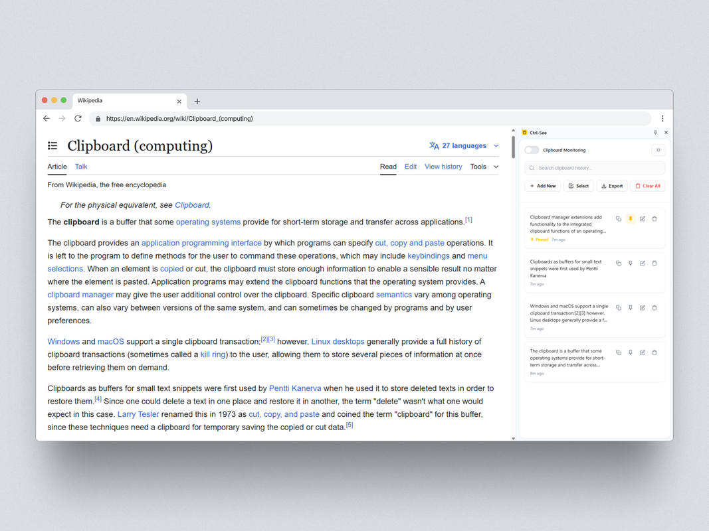Switch theme with the sun icon button
The image size is (709, 531).
click(658, 150)
